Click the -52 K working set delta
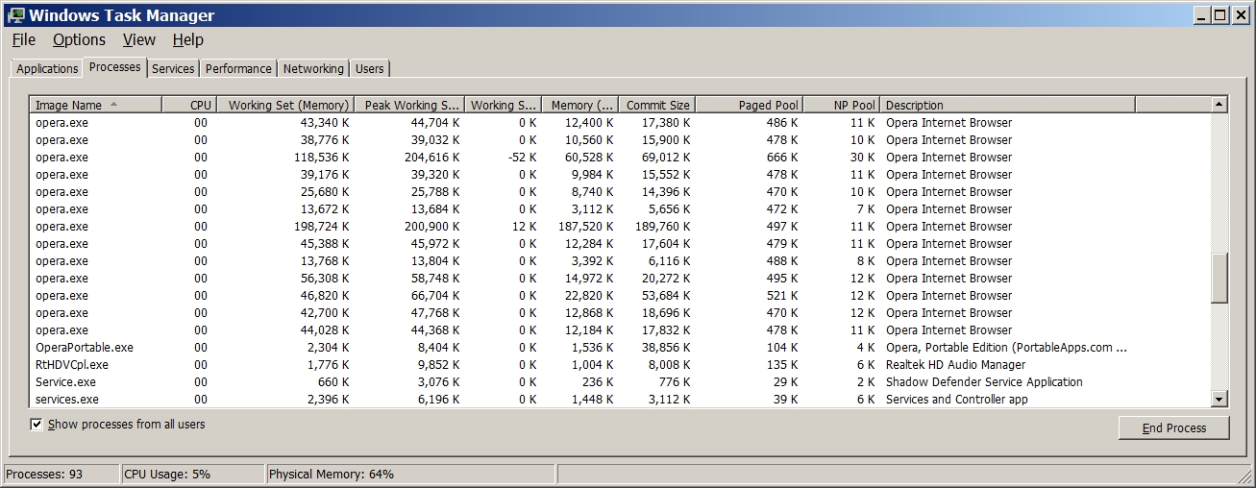This screenshot has width=1256, height=488. coord(523,158)
